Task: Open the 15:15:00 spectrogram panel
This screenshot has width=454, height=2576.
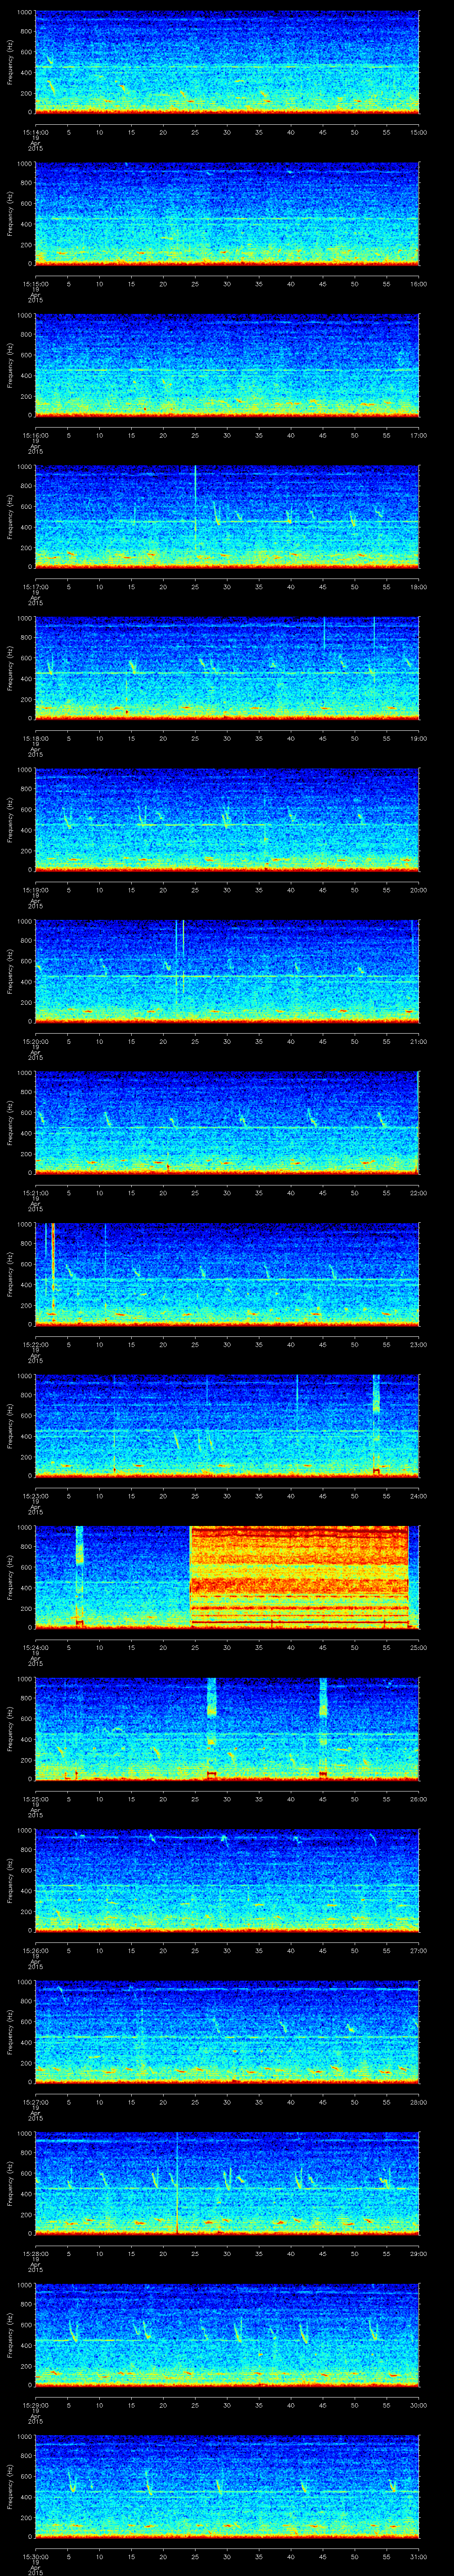Action: tap(227, 213)
